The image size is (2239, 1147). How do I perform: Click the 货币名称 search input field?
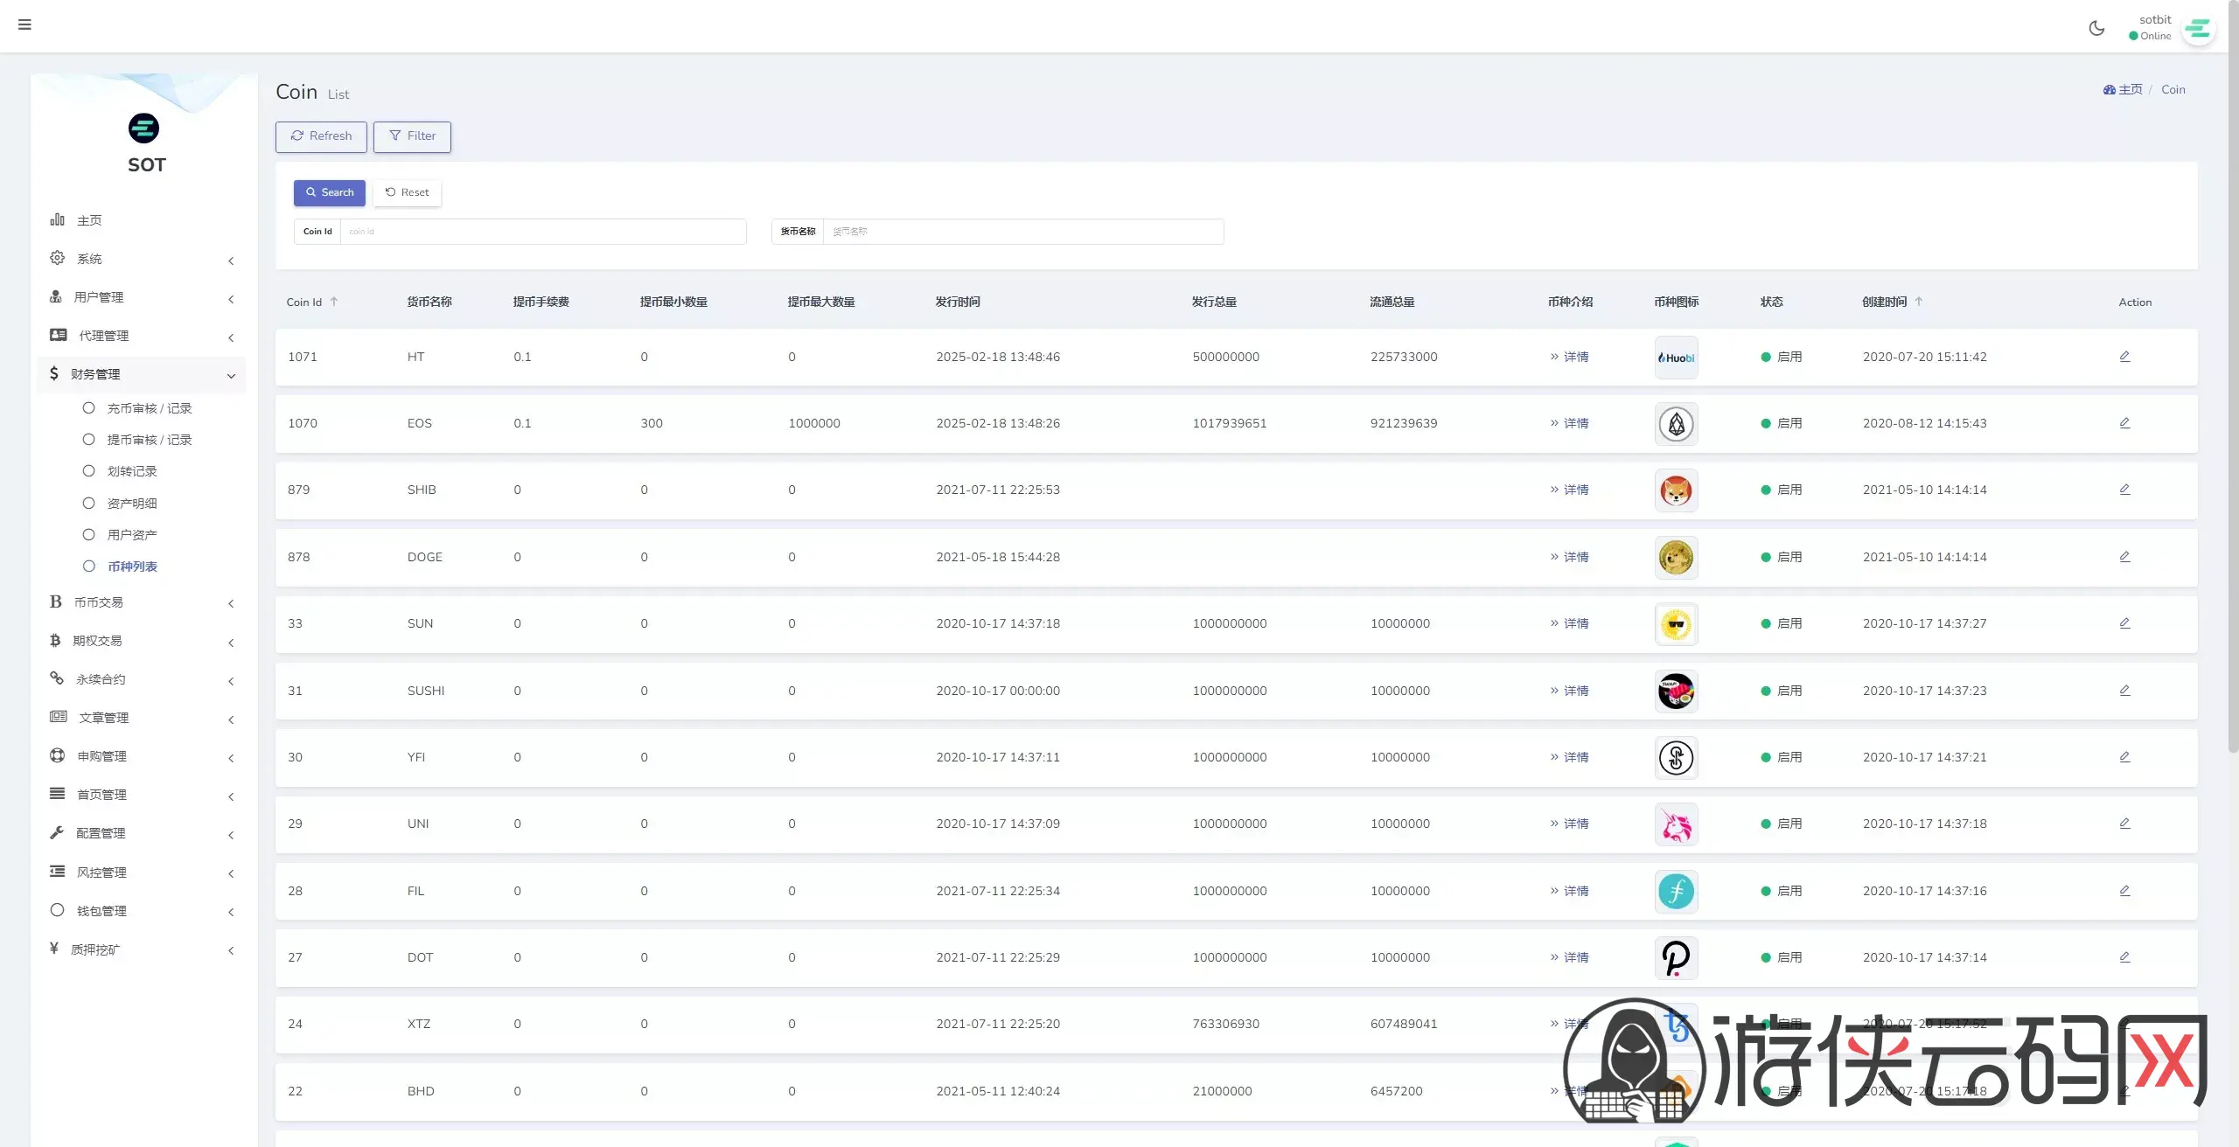(x=1022, y=232)
